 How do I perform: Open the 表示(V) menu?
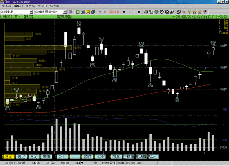pyautogui.click(x=30, y=6)
